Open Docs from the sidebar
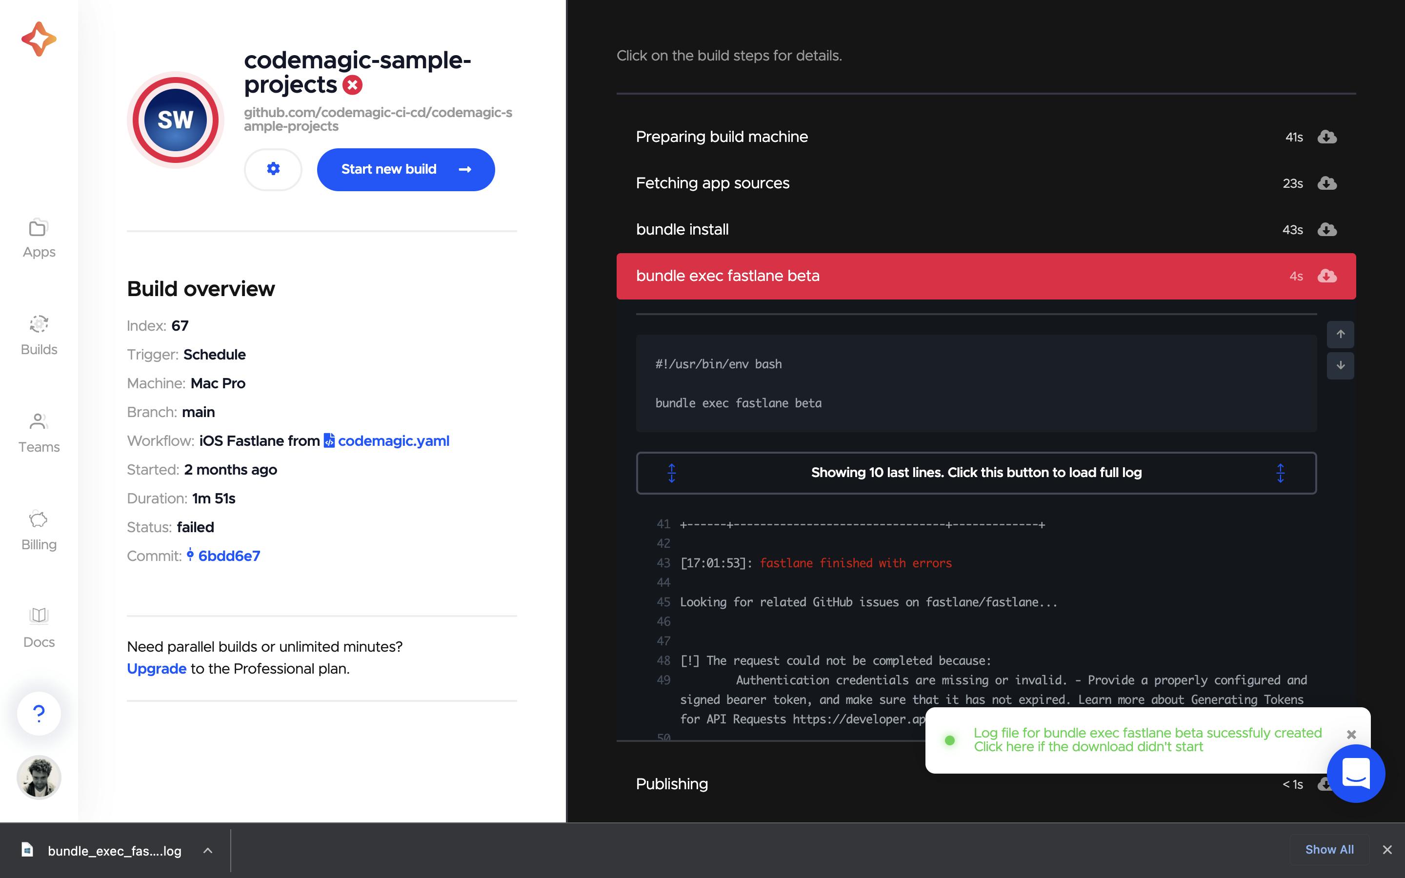Image resolution: width=1405 pixels, height=878 pixels. (x=39, y=628)
